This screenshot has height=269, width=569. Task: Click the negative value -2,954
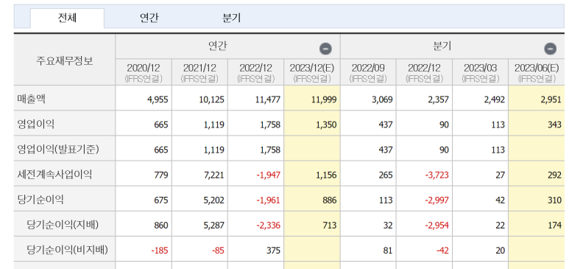437,226
